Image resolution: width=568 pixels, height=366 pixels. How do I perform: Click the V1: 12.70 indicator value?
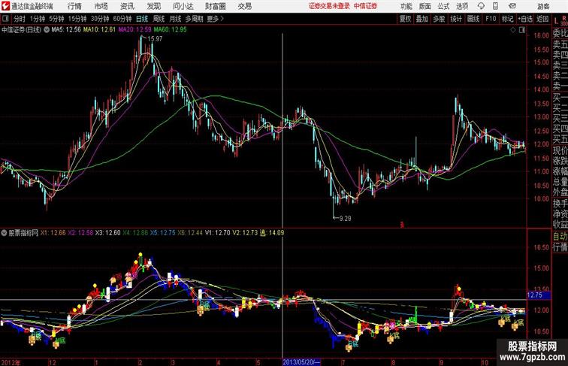pos(217,233)
